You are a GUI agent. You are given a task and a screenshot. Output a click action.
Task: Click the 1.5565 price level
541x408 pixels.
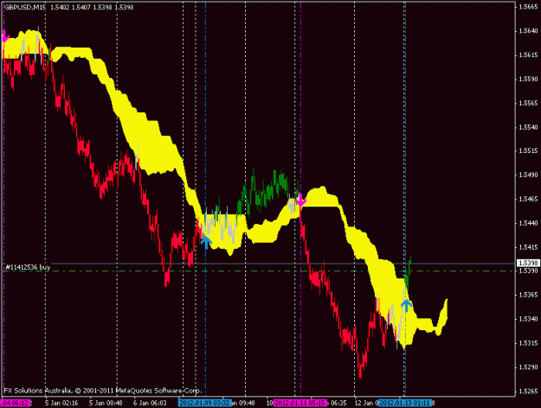528,103
